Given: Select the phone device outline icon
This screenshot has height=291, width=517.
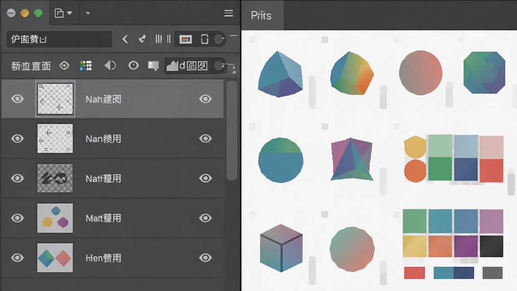Looking at the screenshot, I should pyautogui.click(x=204, y=39).
